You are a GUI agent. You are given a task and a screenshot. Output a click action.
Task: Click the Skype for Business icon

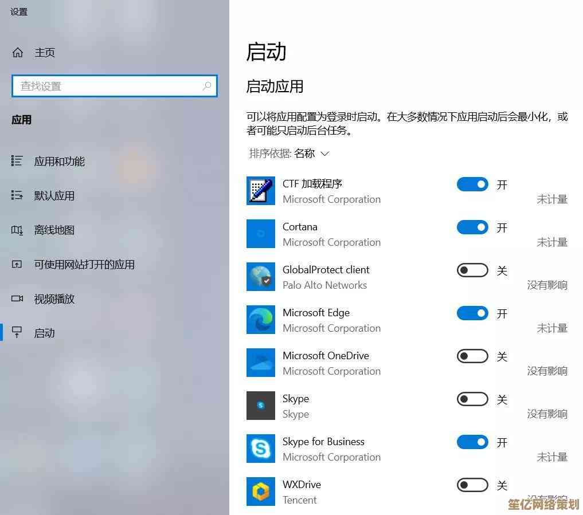click(261, 449)
